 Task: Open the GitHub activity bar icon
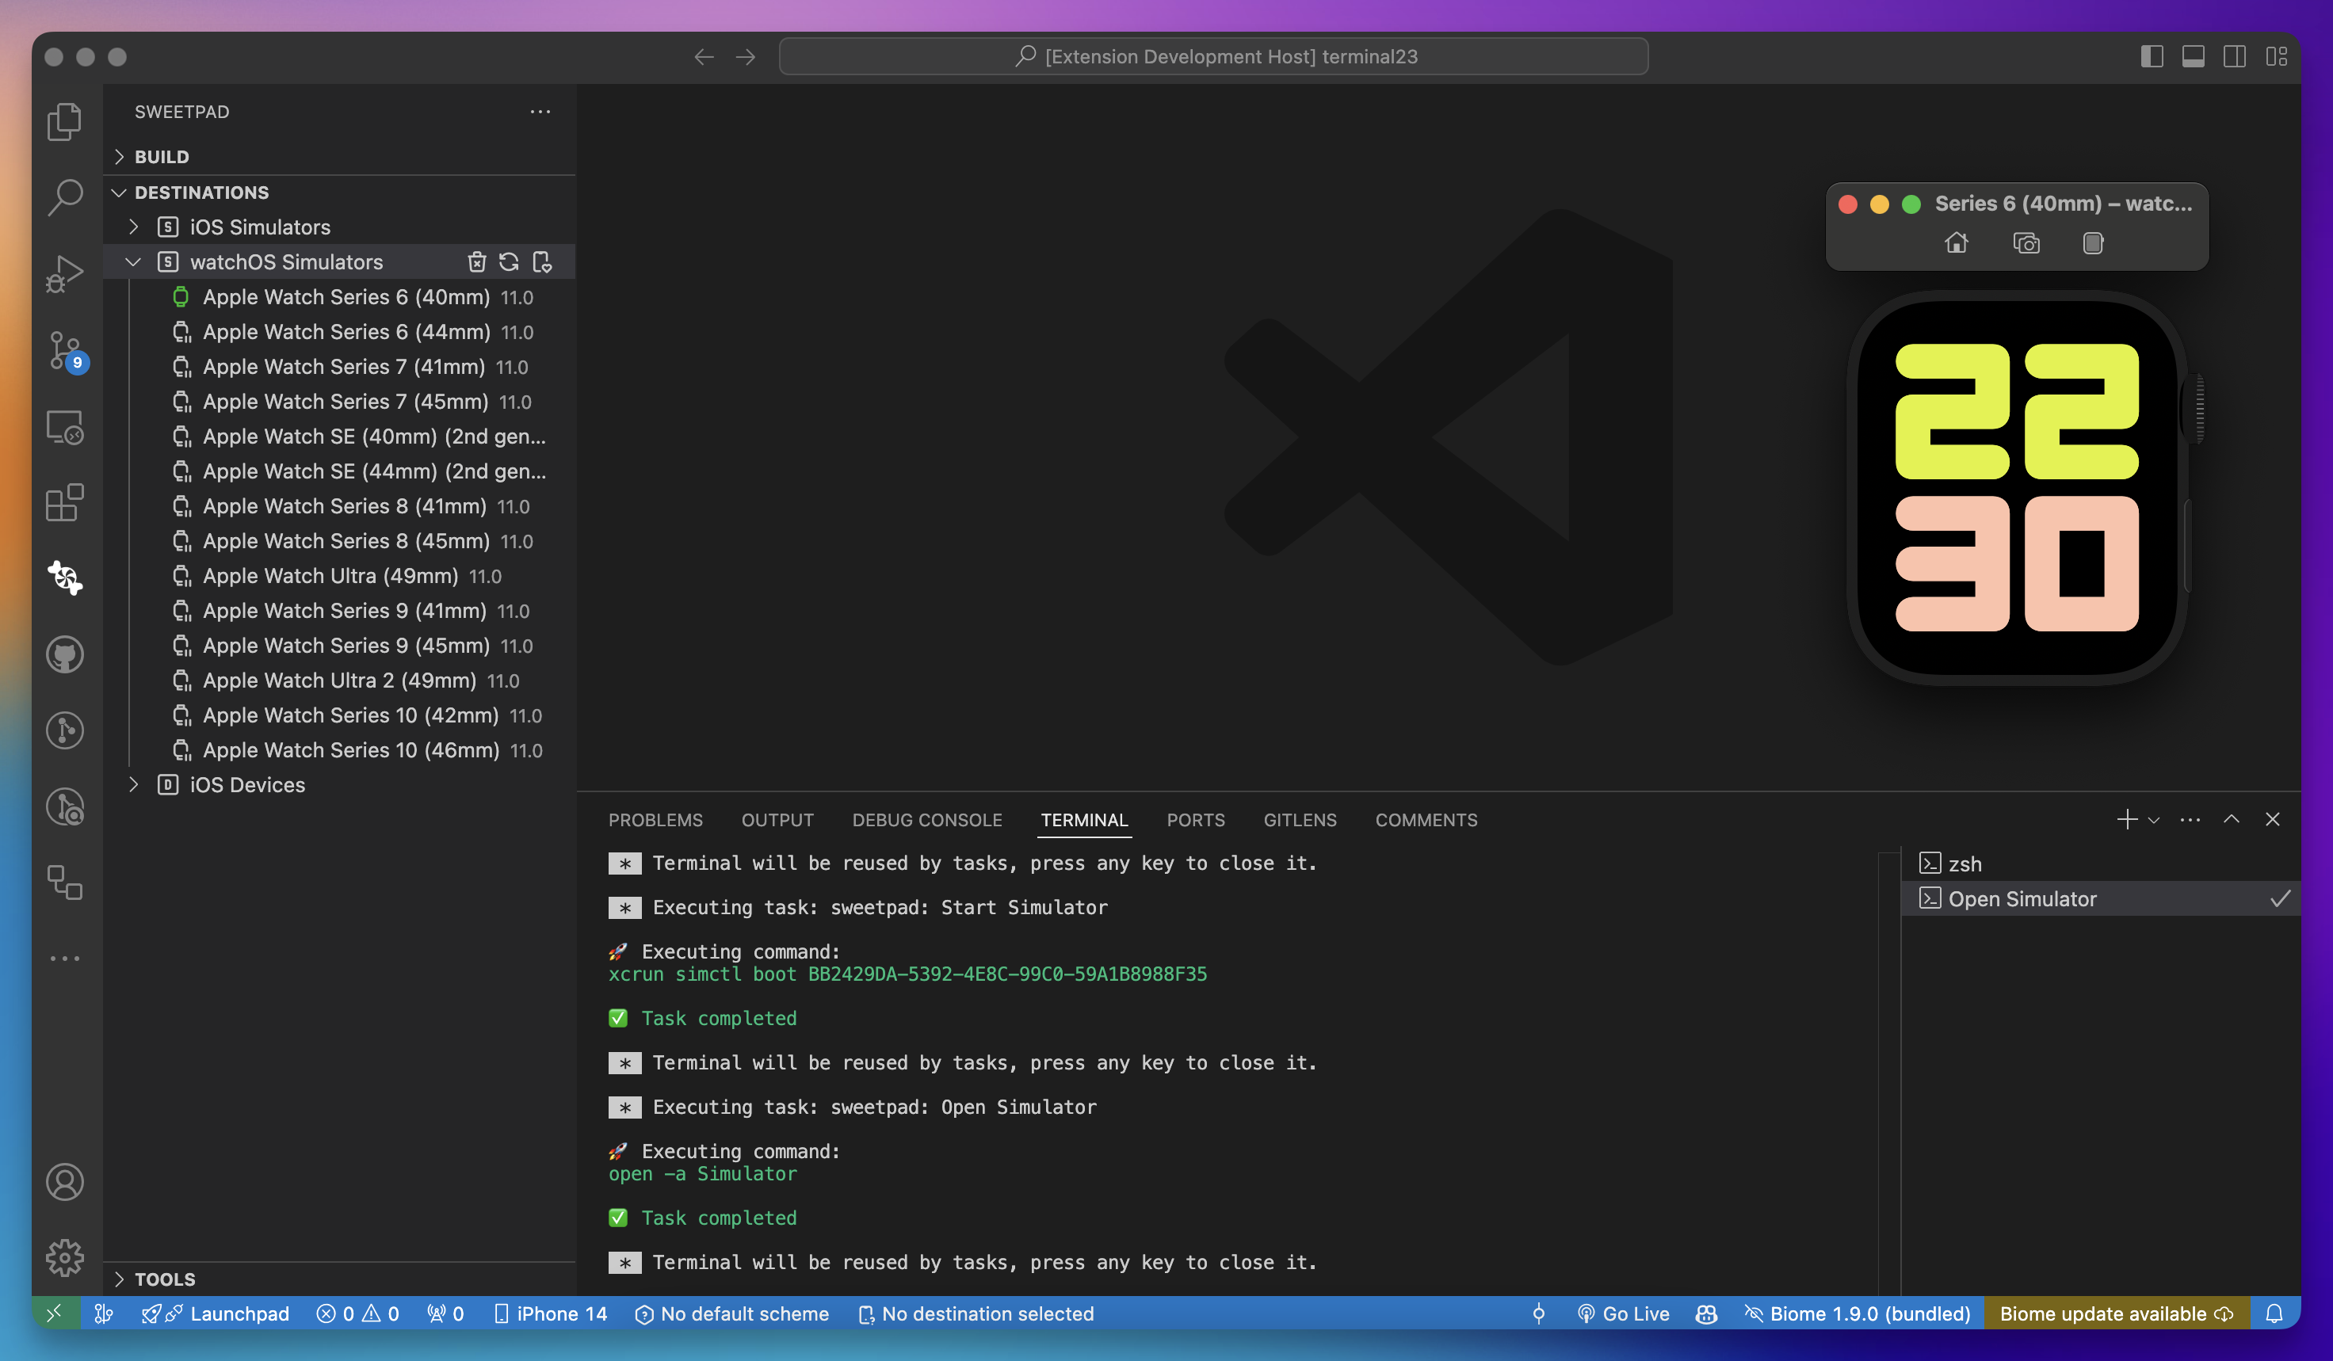coord(65,655)
